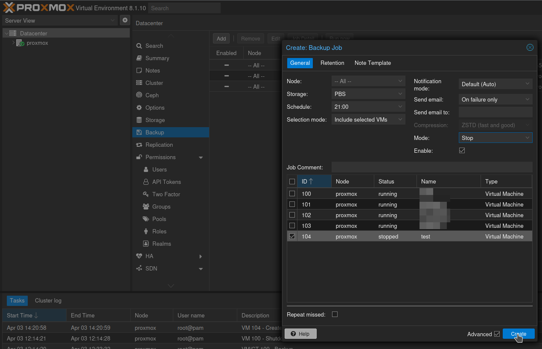Collapse the Datacenter tree node
Image resolution: width=542 pixels, height=349 pixels.
point(6,33)
